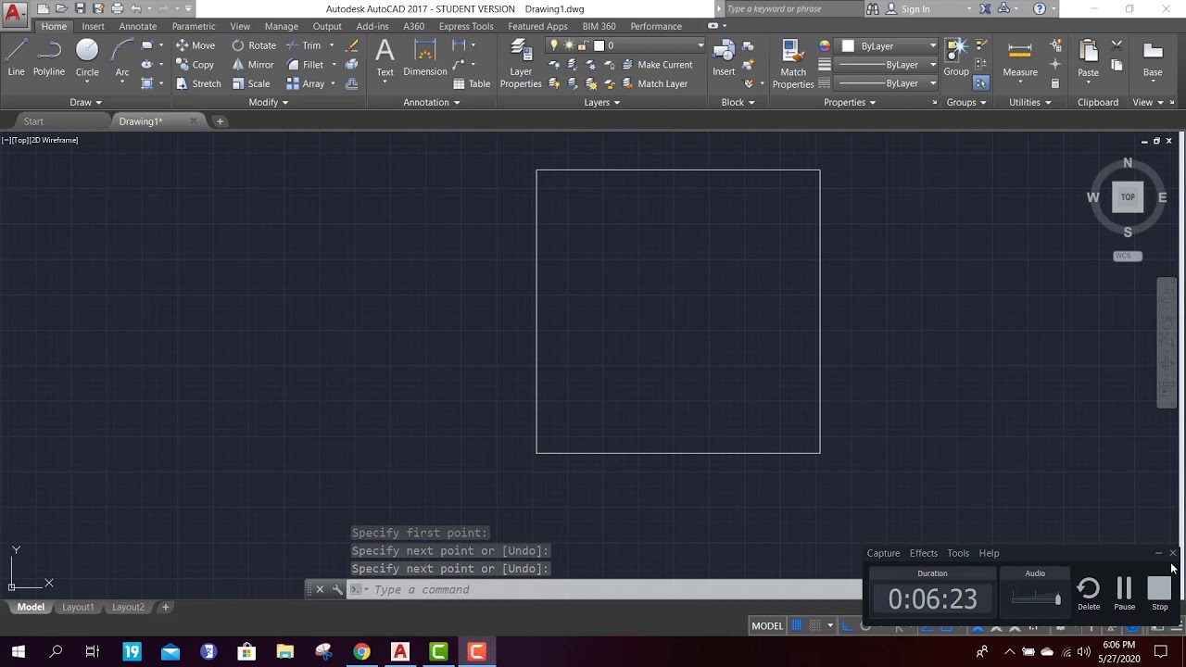The height and width of the screenshot is (667, 1186).
Task: Click Match Layer button
Action: pyautogui.click(x=653, y=83)
